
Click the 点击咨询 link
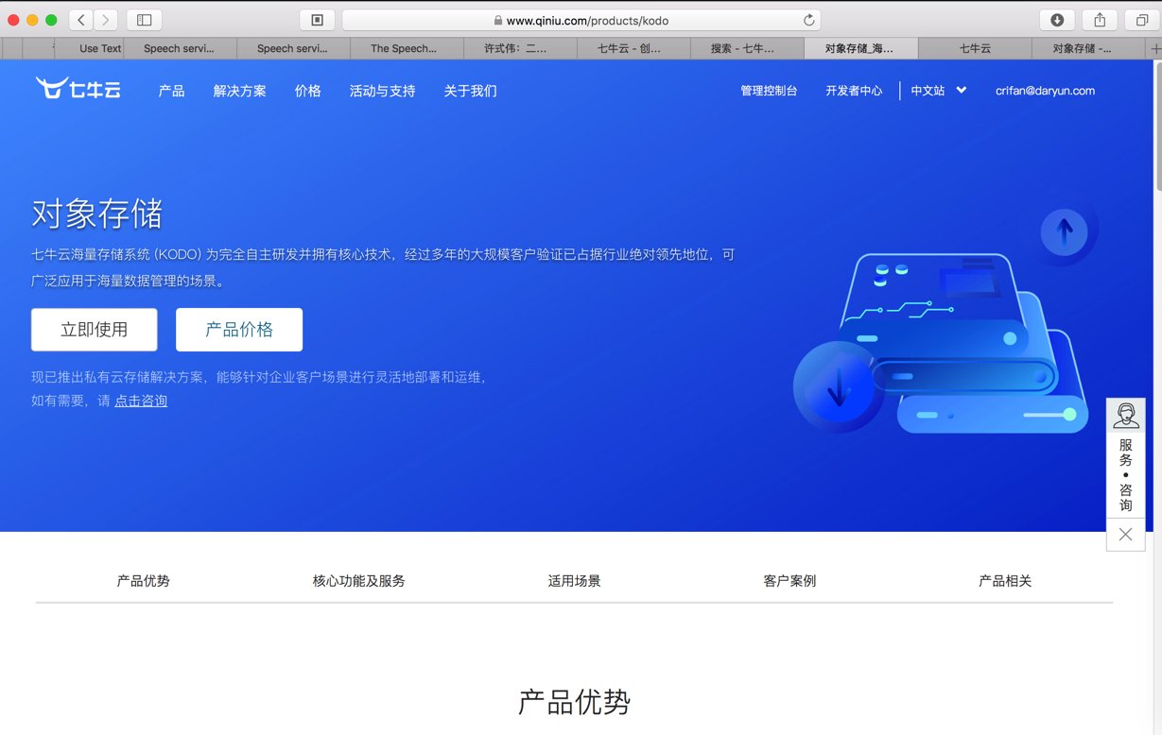pyautogui.click(x=141, y=401)
